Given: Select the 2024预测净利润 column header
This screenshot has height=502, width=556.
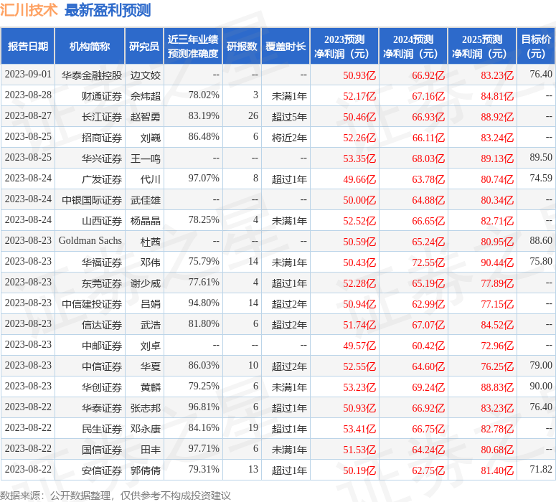Looking at the screenshot, I should [413, 47].
